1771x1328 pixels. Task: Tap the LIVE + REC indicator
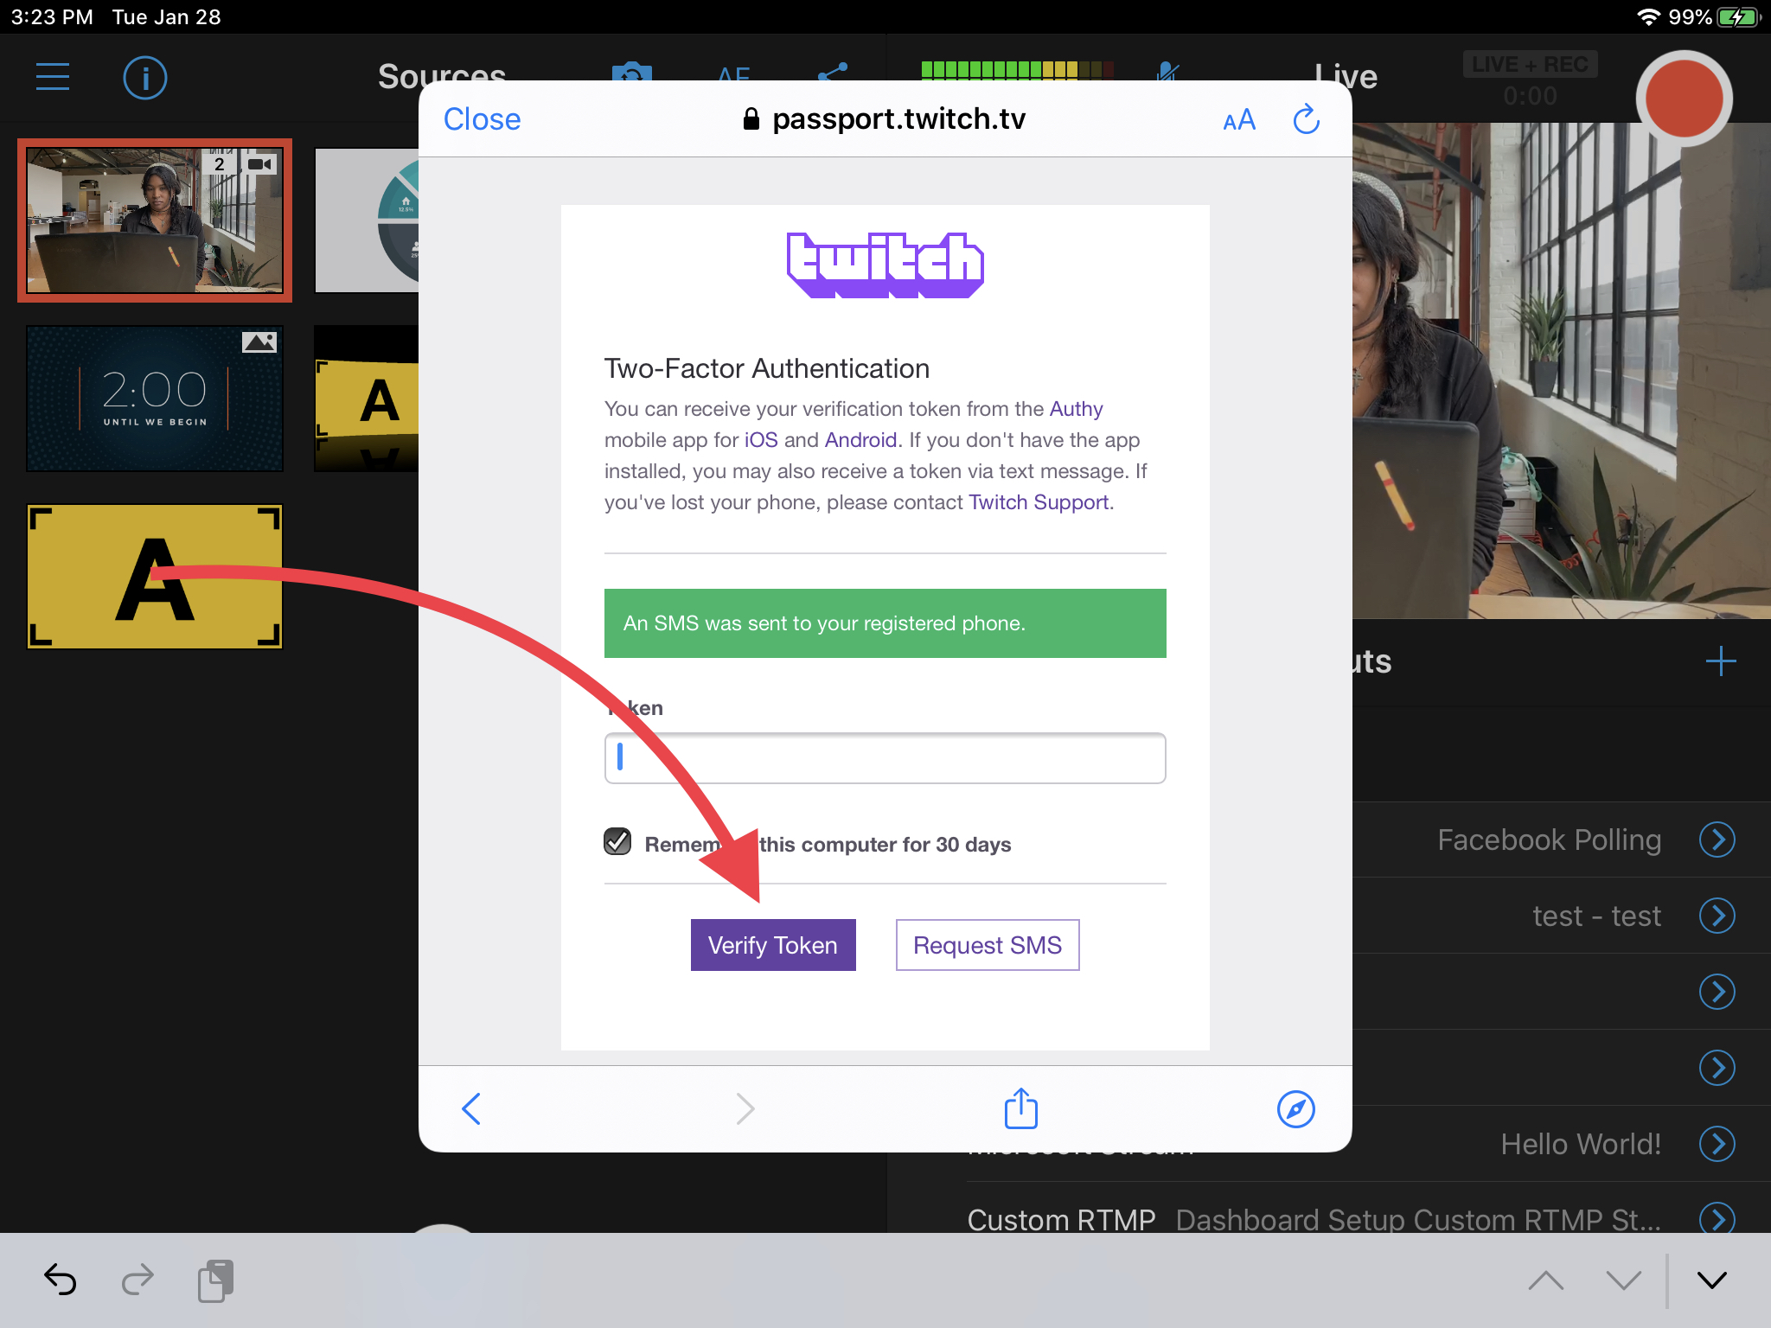coord(1530,65)
